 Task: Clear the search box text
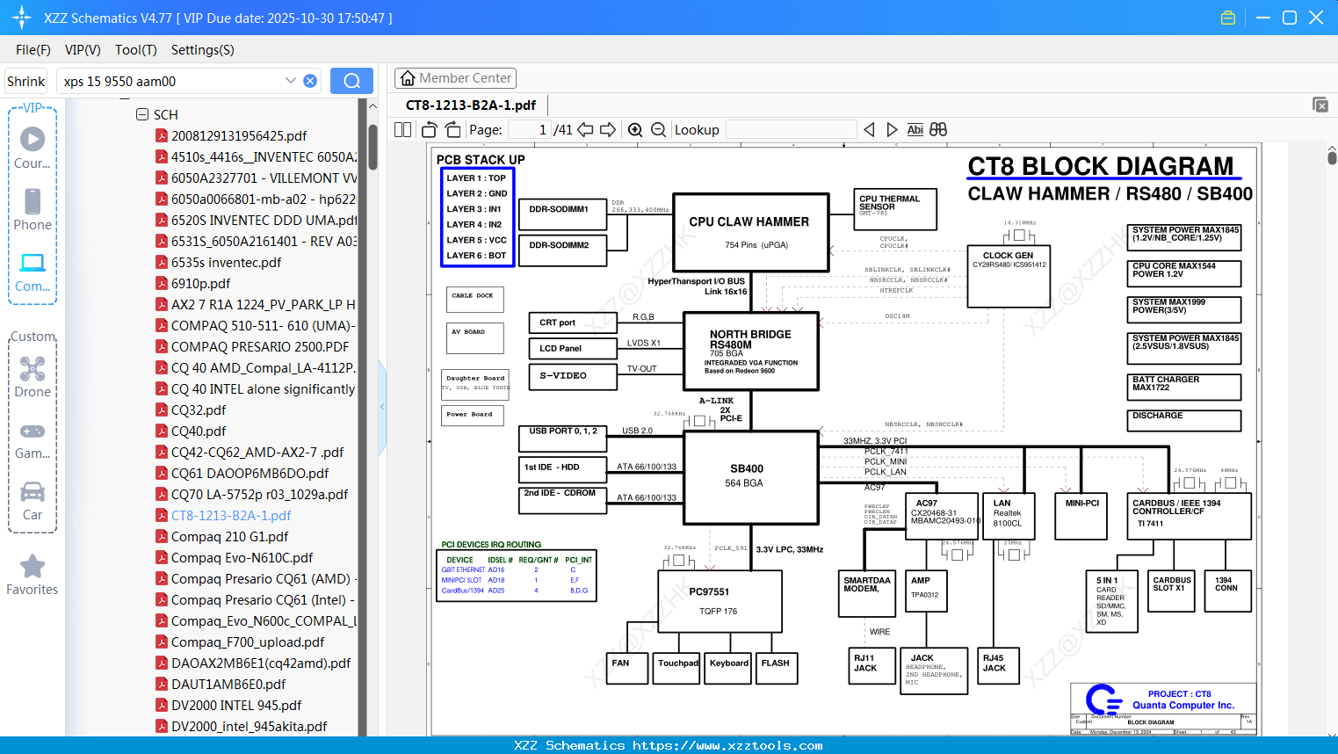coord(310,81)
